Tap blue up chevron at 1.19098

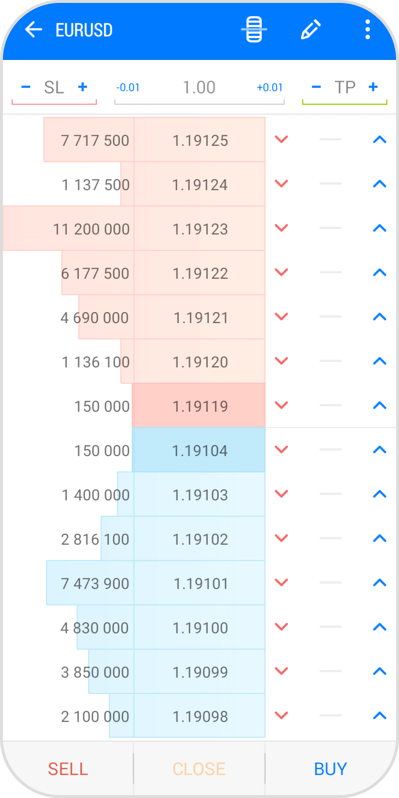(380, 716)
